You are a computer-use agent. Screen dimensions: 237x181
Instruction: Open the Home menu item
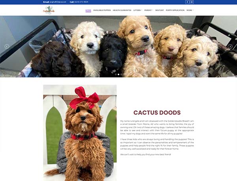[88, 10]
